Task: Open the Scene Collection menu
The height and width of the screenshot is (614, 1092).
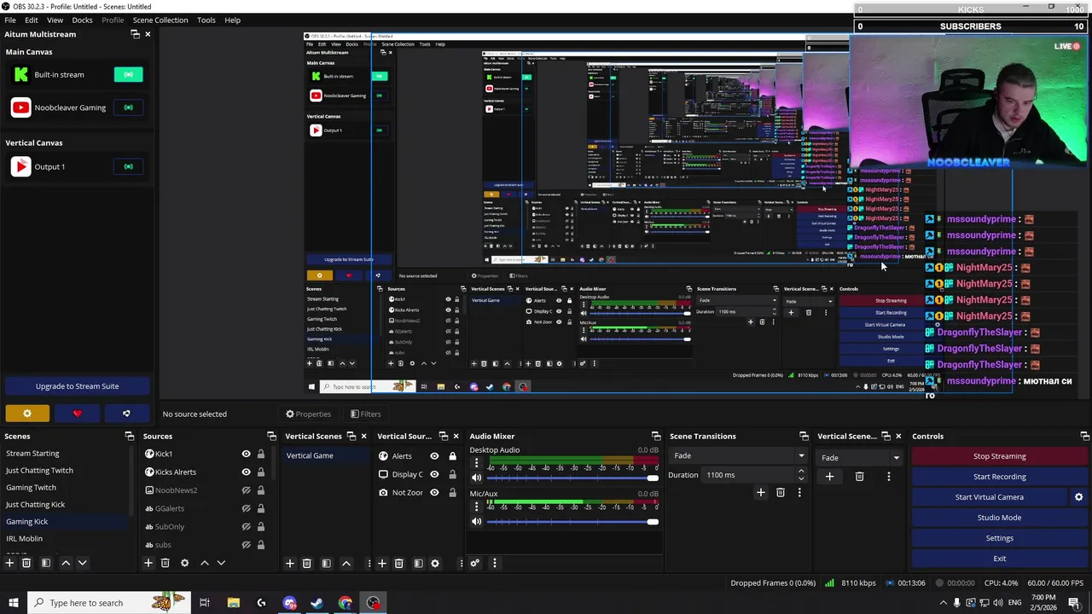Action: point(160,20)
